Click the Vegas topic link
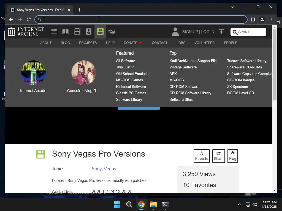Viewport: 282px width, 211px height. coord(110,169)
